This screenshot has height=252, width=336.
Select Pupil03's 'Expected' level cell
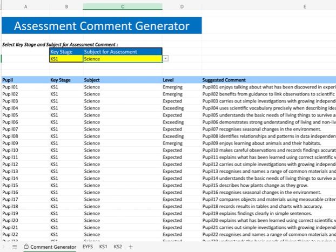click(182, 101)
